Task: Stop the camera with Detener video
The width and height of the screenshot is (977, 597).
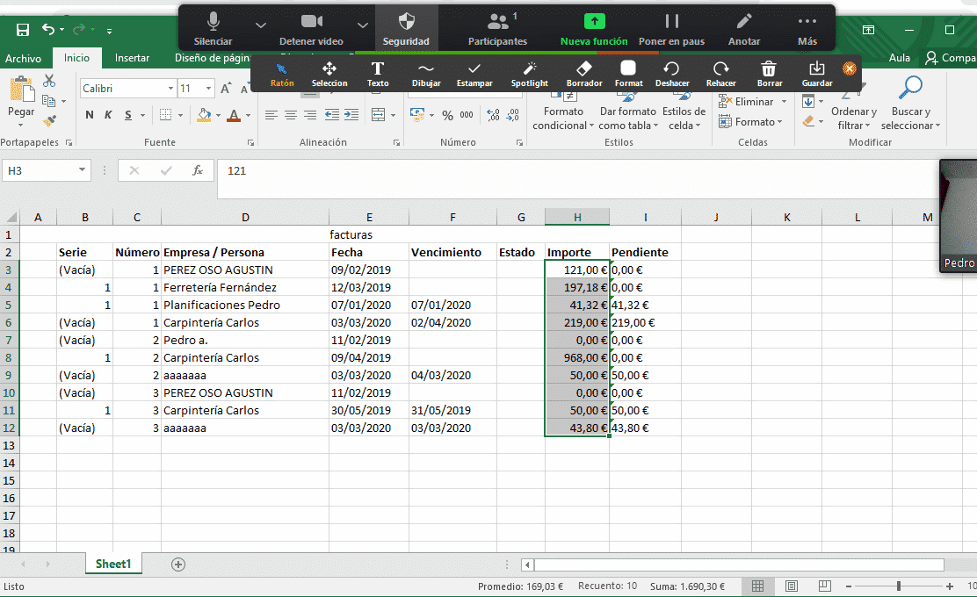Action: [311, 29]
